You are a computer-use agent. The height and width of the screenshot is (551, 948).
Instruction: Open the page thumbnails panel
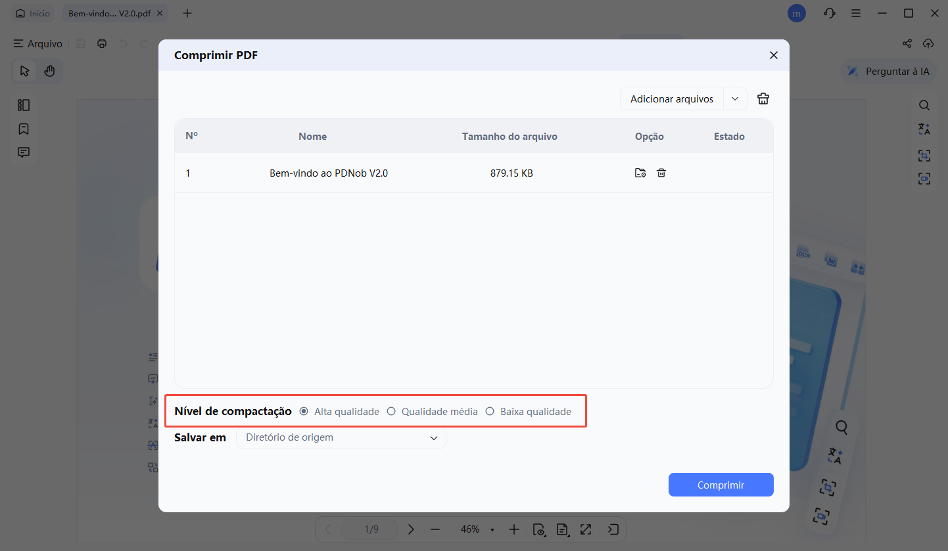(24, 104)
